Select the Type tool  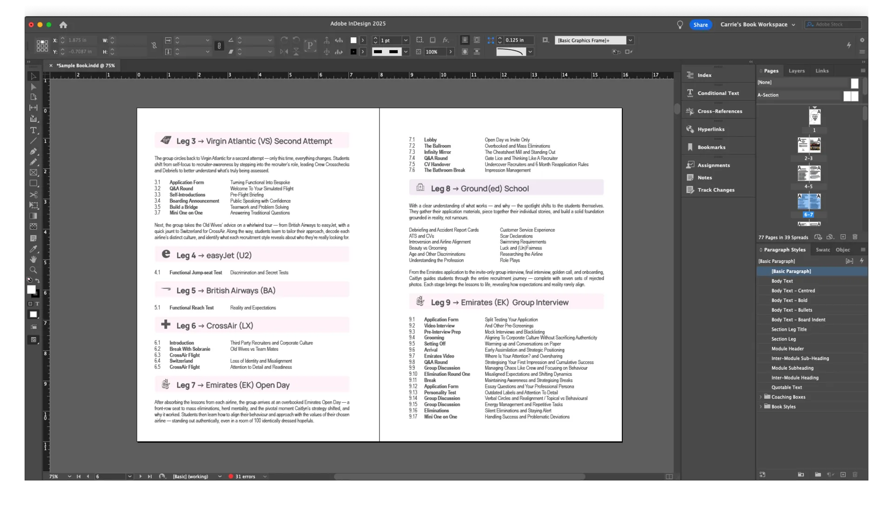[x=33, y=130]
